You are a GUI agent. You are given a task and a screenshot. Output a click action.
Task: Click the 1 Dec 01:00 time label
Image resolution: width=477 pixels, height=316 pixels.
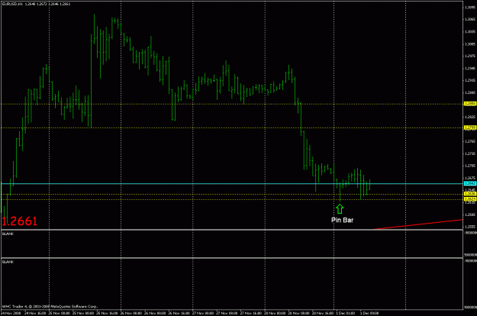point(345,313)
